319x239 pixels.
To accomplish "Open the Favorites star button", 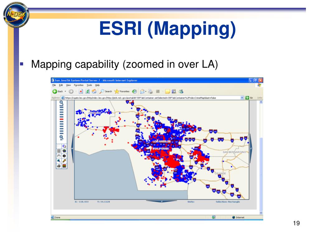I will pos(122,91).
